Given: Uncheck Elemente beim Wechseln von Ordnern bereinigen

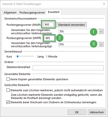Looking at the screenshot, I should pos(8,102).
